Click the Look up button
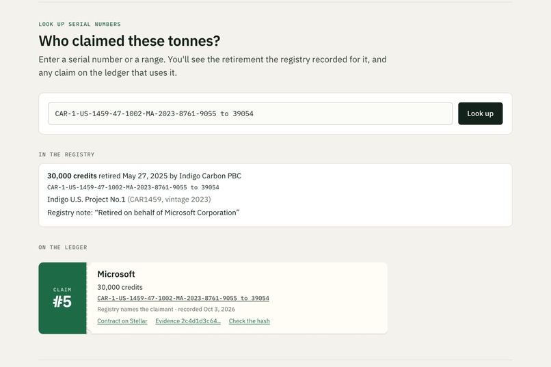 pyautogui.click(x=480, y=113)
